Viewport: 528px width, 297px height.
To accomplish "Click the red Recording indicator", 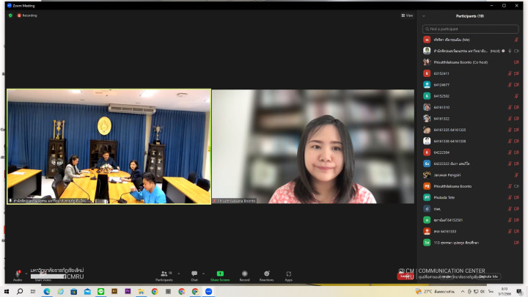I will (27, 15).
